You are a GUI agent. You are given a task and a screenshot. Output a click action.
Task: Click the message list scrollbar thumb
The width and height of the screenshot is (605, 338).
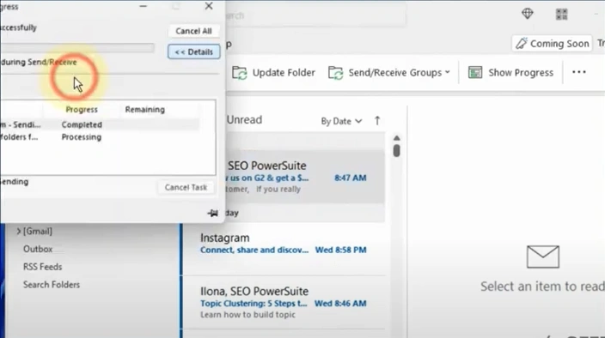point(397,150)
